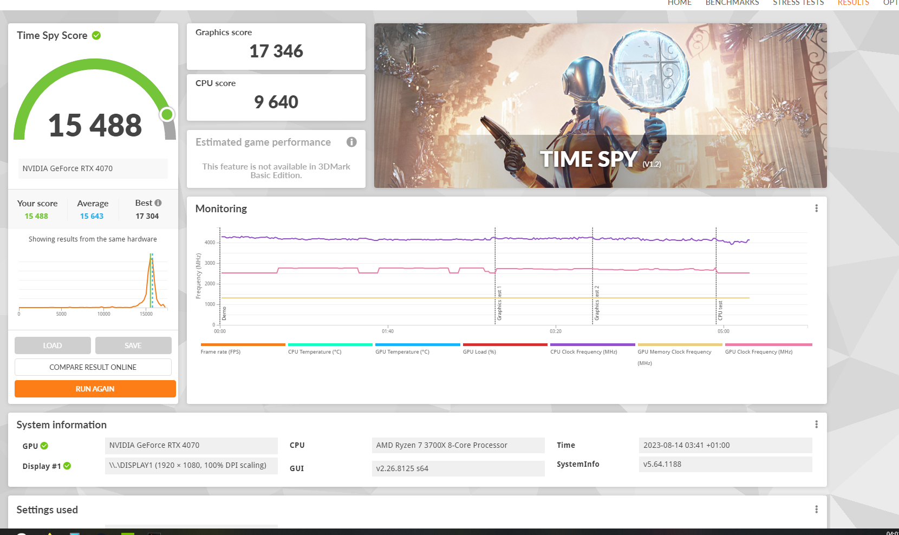Click COMPARE RESULT ONLINE
The height and width of the screenshot is (535, 899).
[93, 367]
